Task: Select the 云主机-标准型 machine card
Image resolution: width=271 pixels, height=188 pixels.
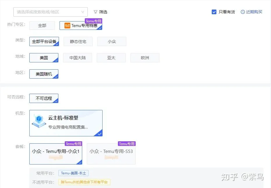Action: pos(66,123)
